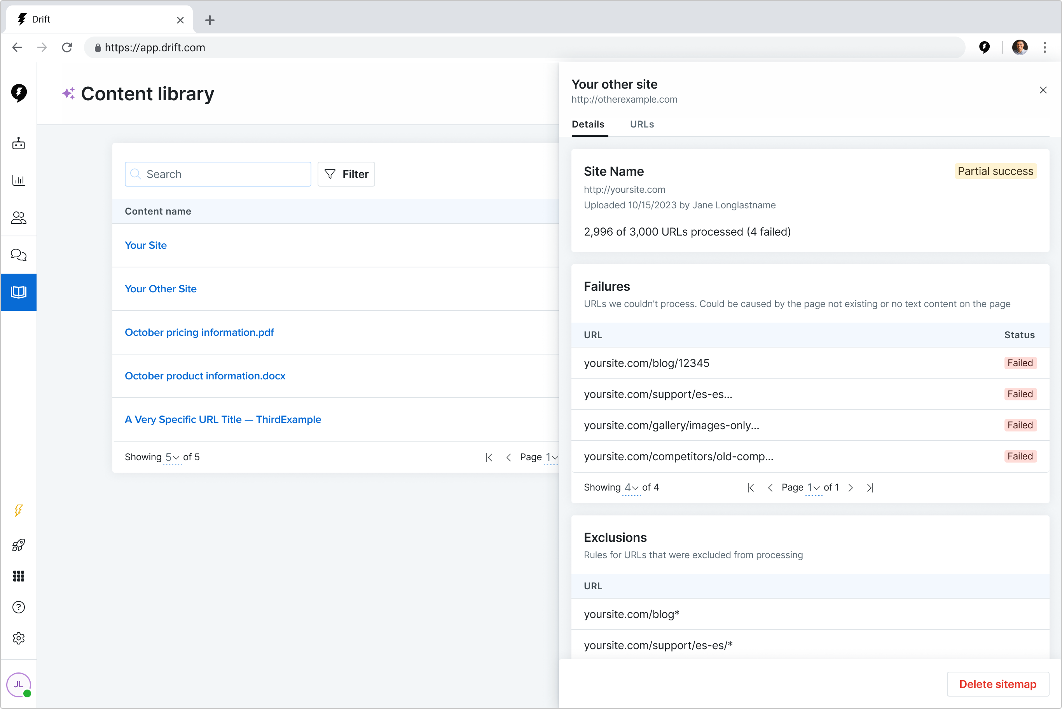Open the help question mark icon
Image resolution: width=1062 pixels, height=709 pixels.
click(19, 607)
